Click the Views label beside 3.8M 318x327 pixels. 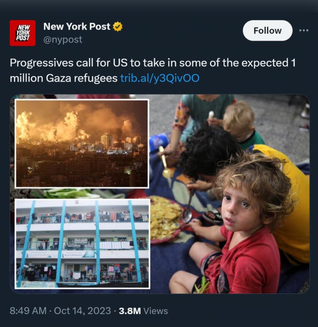[x=156, y=311]
